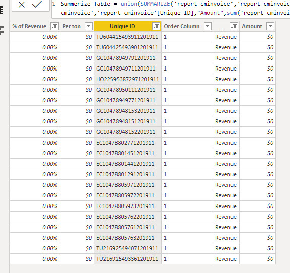Click cell GC10478949771201911
The width and height of the screenshot is (290, 273).
pos(128,100)
